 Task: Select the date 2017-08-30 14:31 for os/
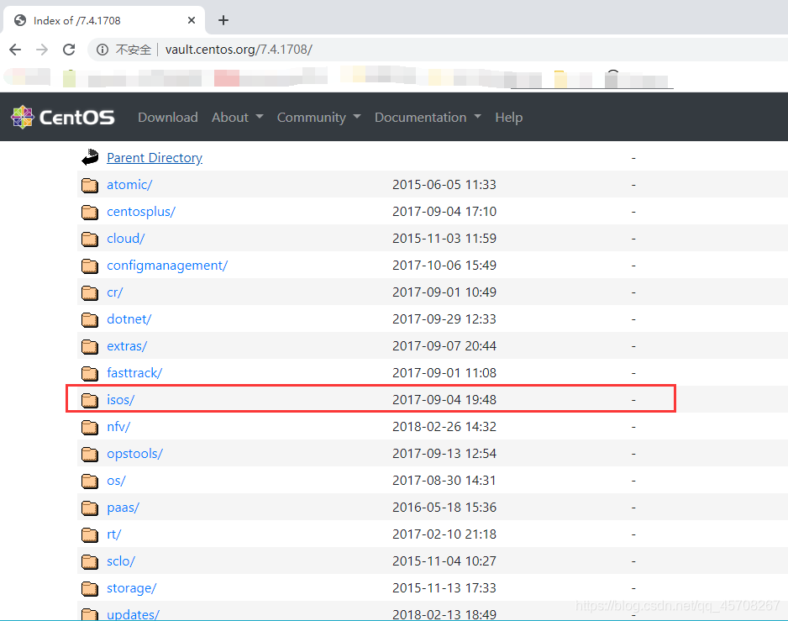point(444,481)
